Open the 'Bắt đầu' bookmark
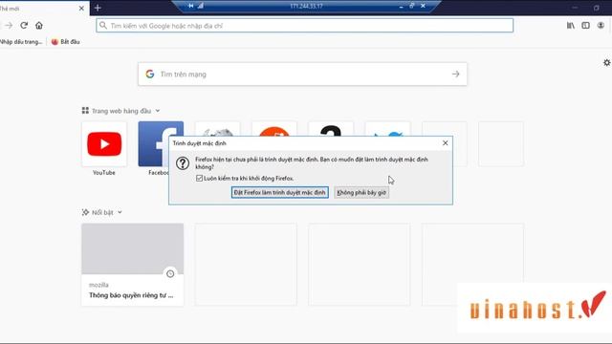This screenshot has width=612, height=344. tap(66, 42)
